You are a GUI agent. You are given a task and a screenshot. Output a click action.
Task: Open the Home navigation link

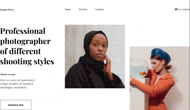68,9
